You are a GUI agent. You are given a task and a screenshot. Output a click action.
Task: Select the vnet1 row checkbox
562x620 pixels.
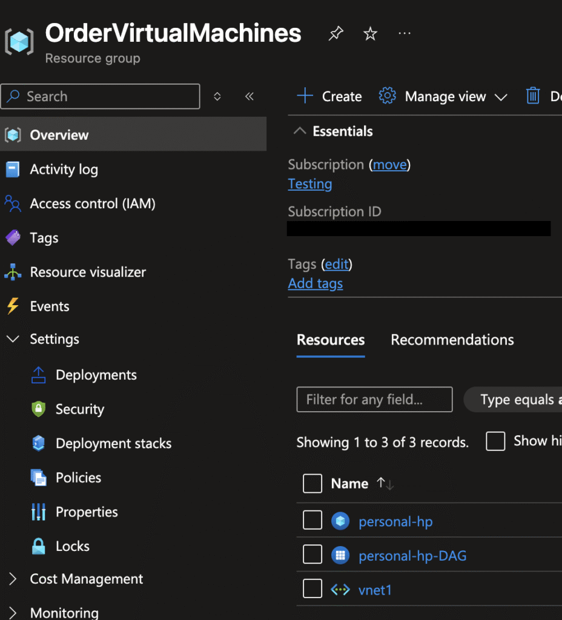tap(312, 589)
